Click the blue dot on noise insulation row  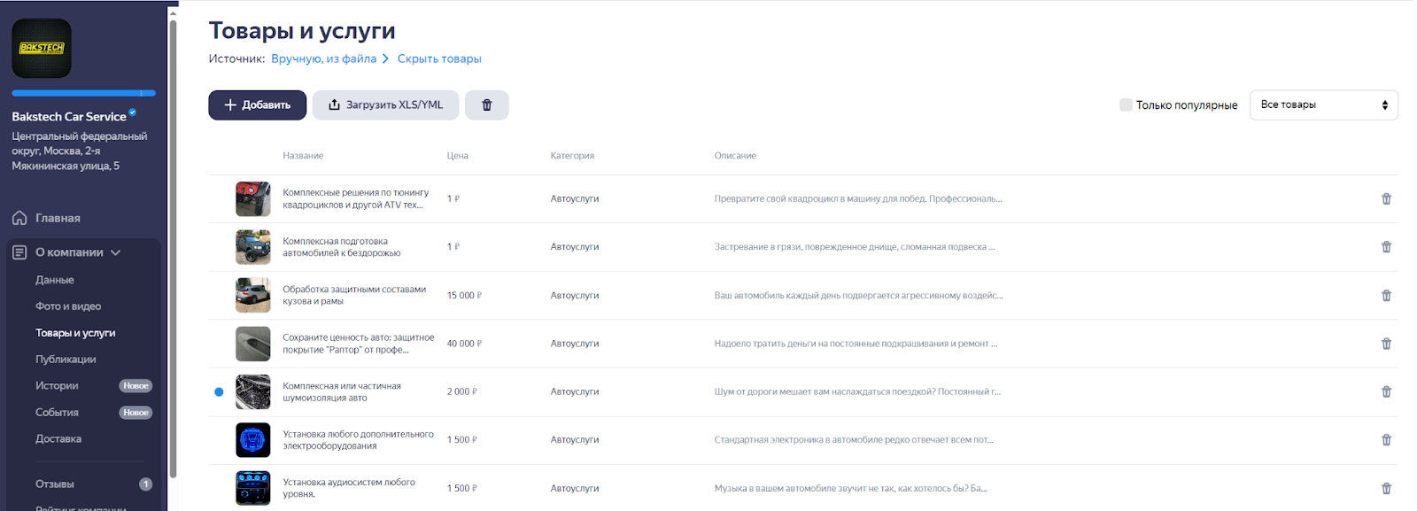(x=219, y=391)
